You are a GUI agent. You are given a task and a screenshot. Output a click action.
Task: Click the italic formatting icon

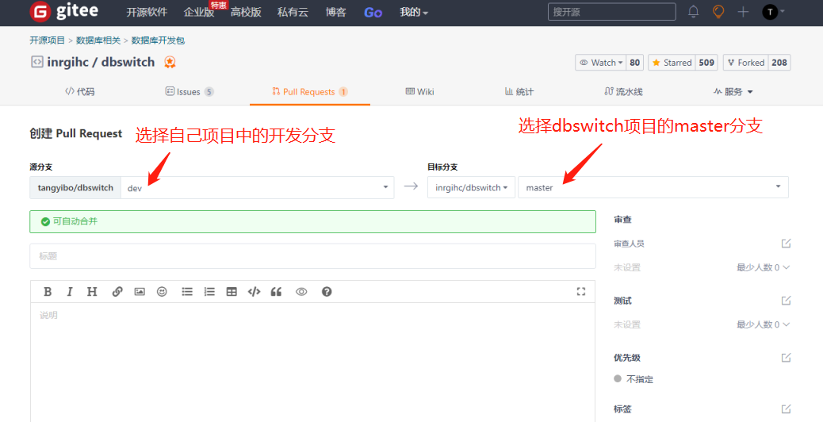[70, 292]
